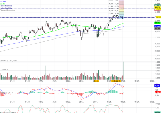Viewport: 161px width, 113px height.
Task: Click the 100,00 stochastic axis value
Action: click(157, 104)
